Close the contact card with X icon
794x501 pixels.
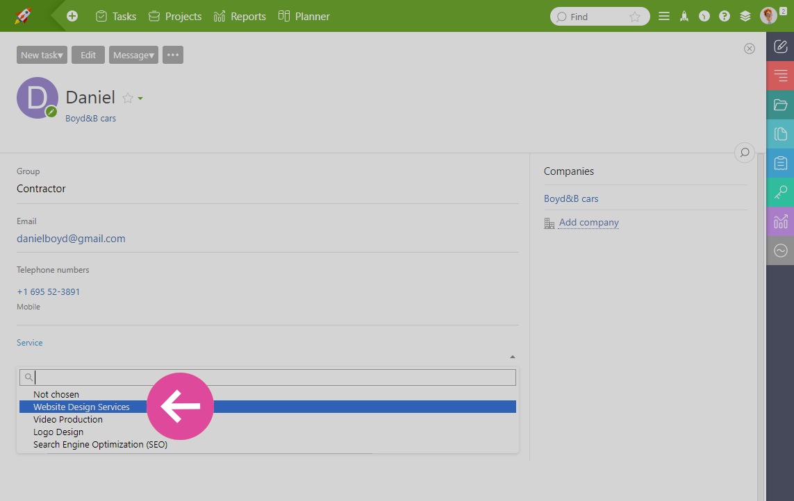pyautogui.click(x=750, y=49)
